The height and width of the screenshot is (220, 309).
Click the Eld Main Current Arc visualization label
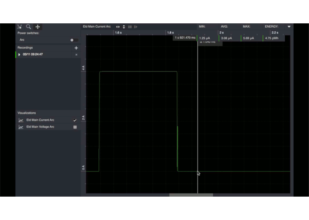tap(40, 120)
